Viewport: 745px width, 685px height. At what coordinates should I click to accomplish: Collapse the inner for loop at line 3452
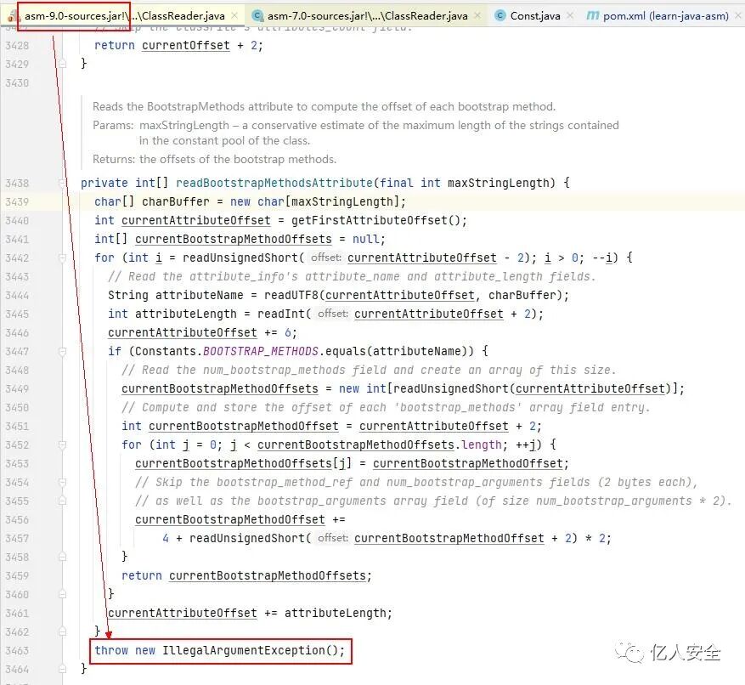tap(62, 445)
